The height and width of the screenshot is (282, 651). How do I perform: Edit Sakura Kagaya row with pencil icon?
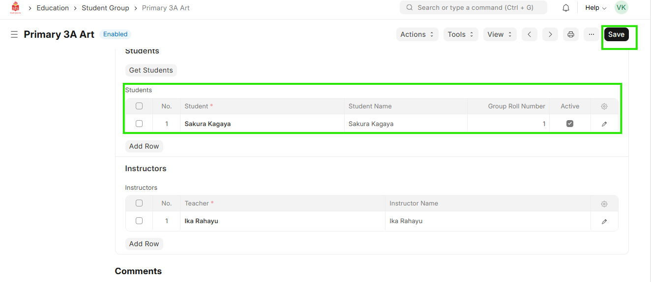pos(604,124)
